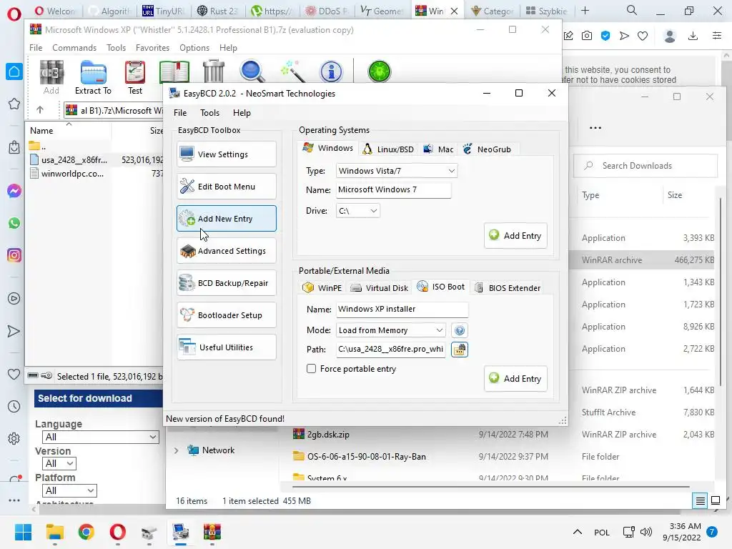Open Chrome from the taskbar
This screenshot has width=732, height=549.
86,532
